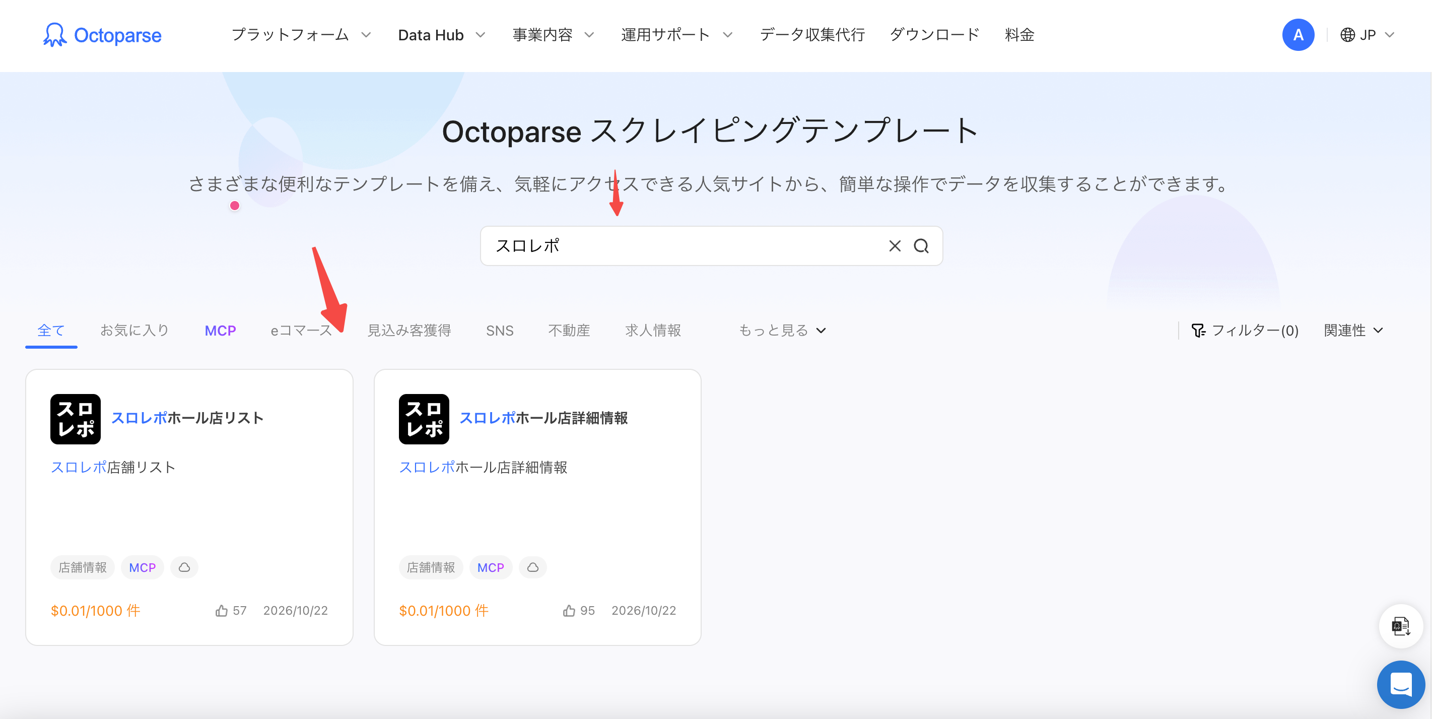Like the スロレポホール店詳細情報 card (95)
Viewport: 1432px width, 719px height.
(x=569, y=611)
